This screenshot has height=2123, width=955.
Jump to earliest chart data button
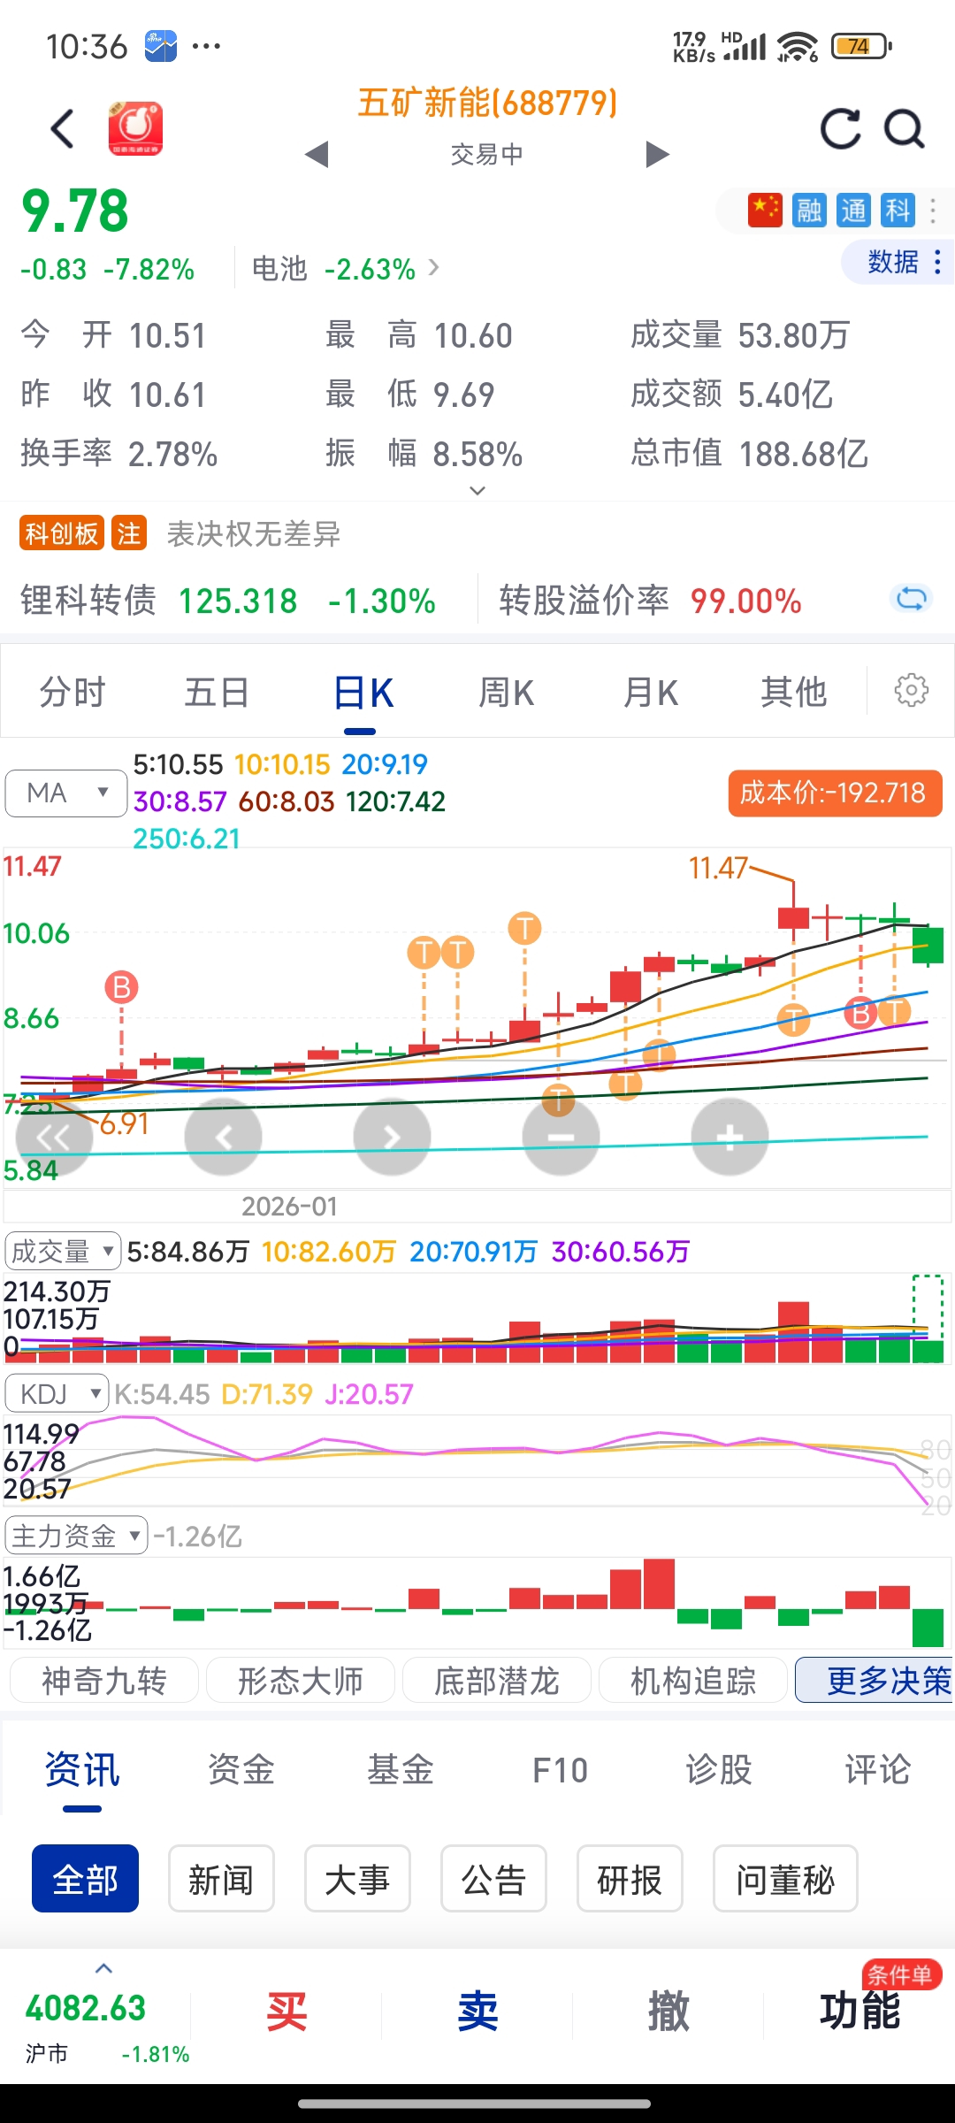(x=54, y=1137)
